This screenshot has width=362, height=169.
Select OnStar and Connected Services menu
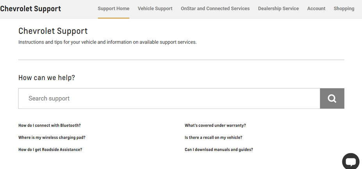(x=215, y=9)
